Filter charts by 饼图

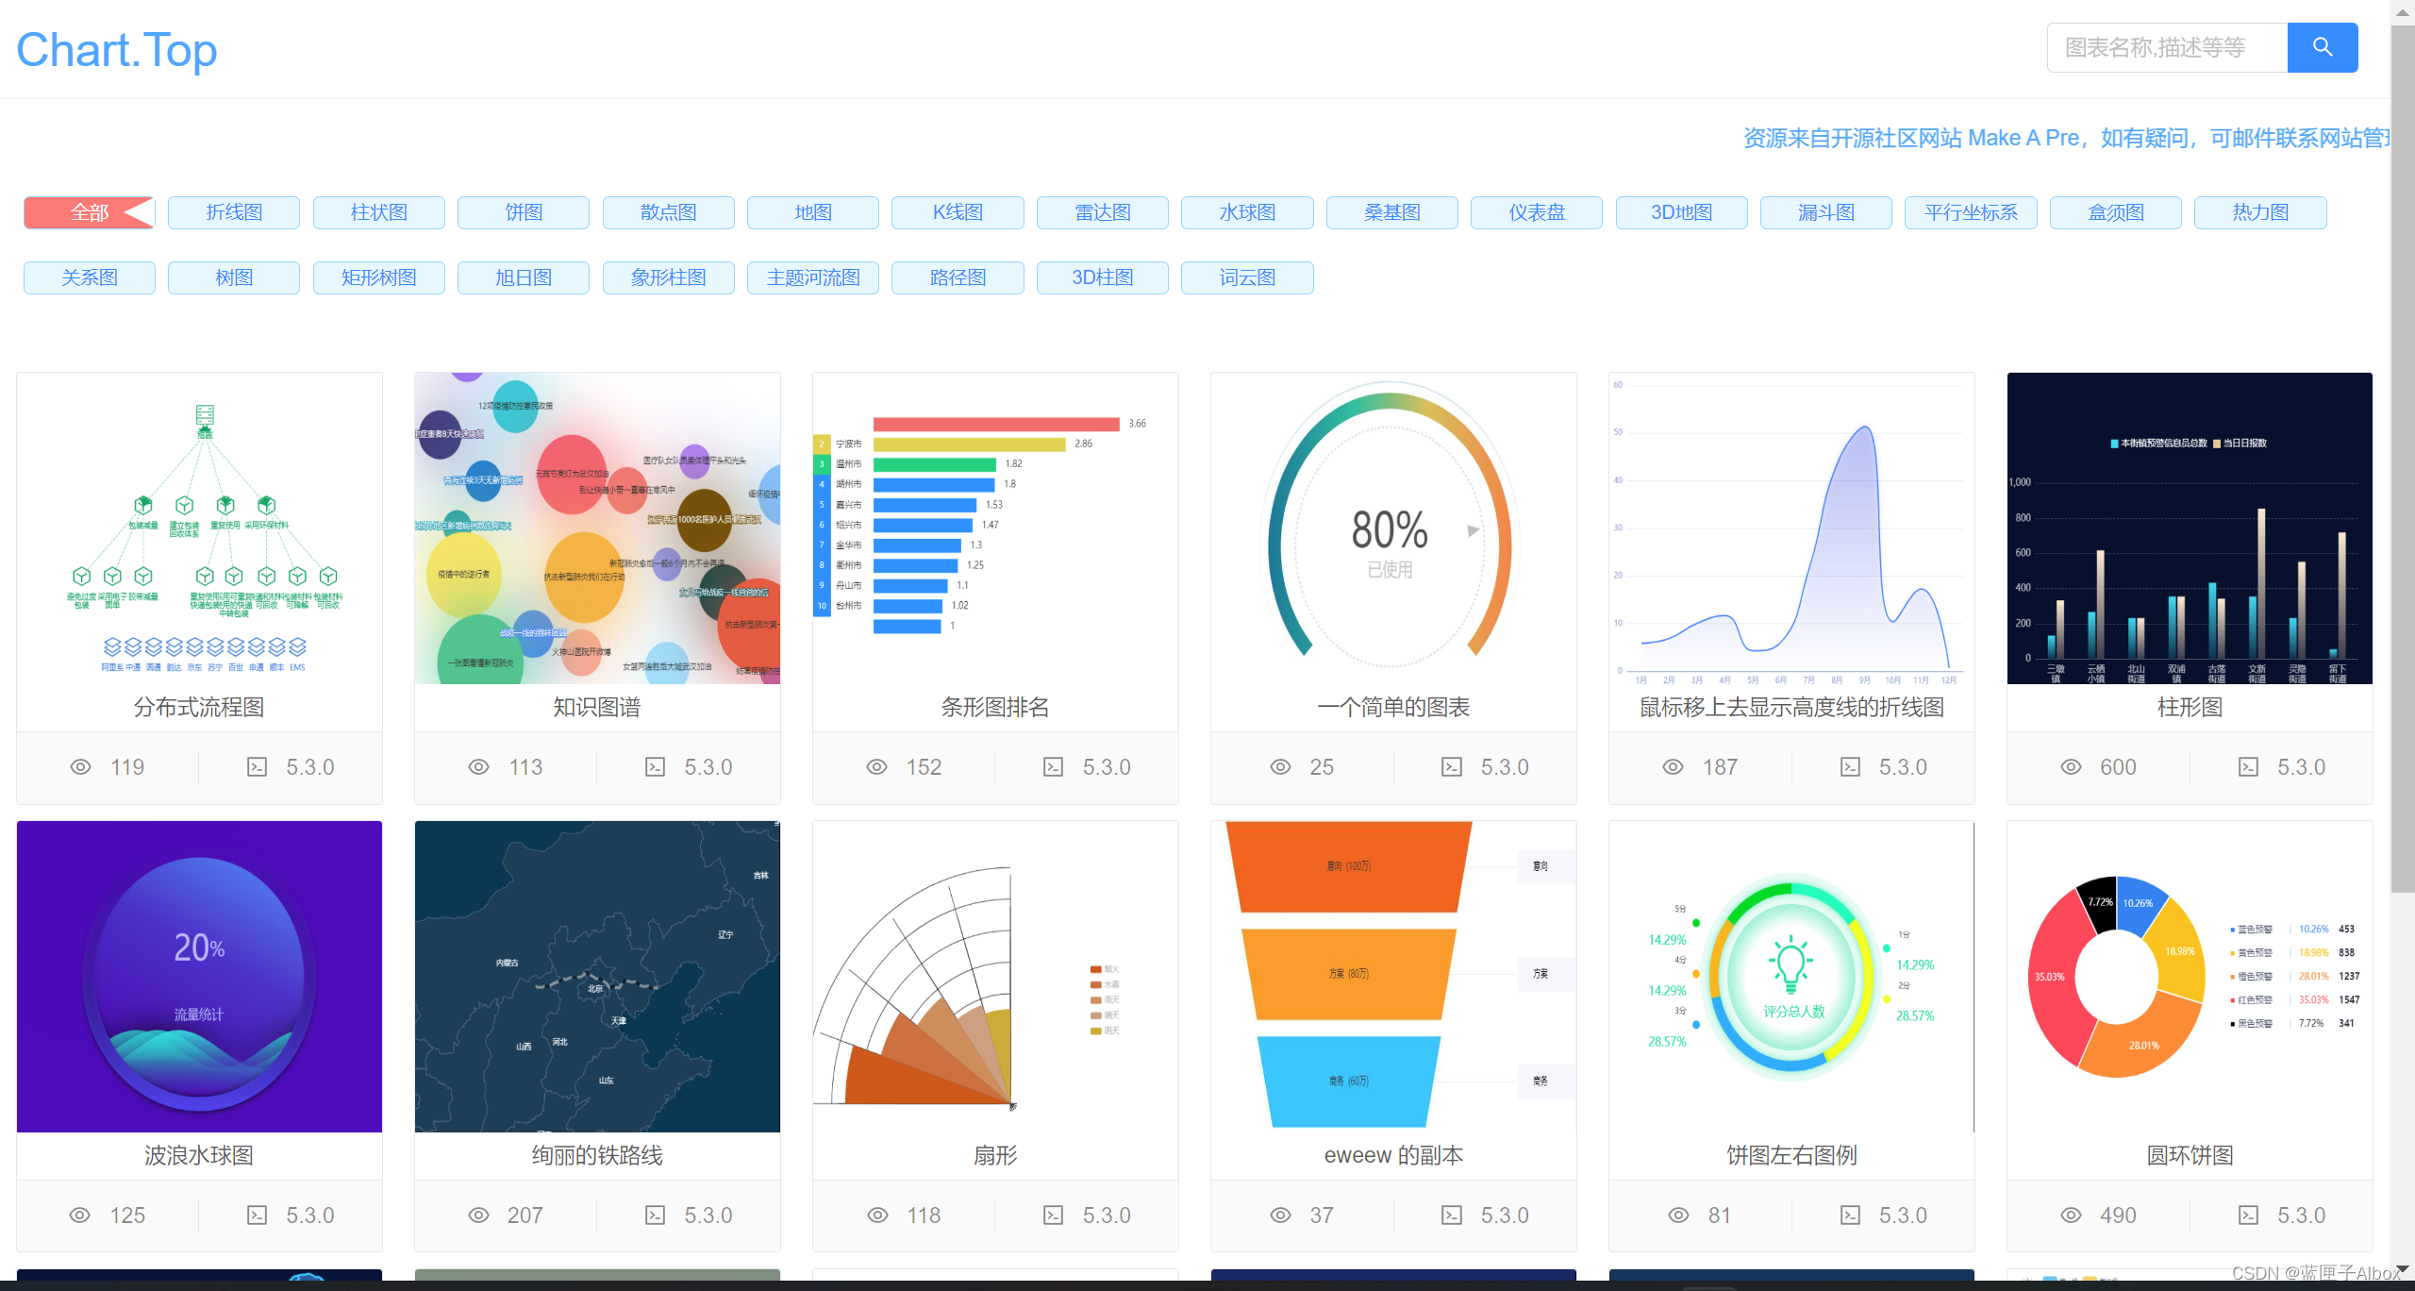point(524,212)
